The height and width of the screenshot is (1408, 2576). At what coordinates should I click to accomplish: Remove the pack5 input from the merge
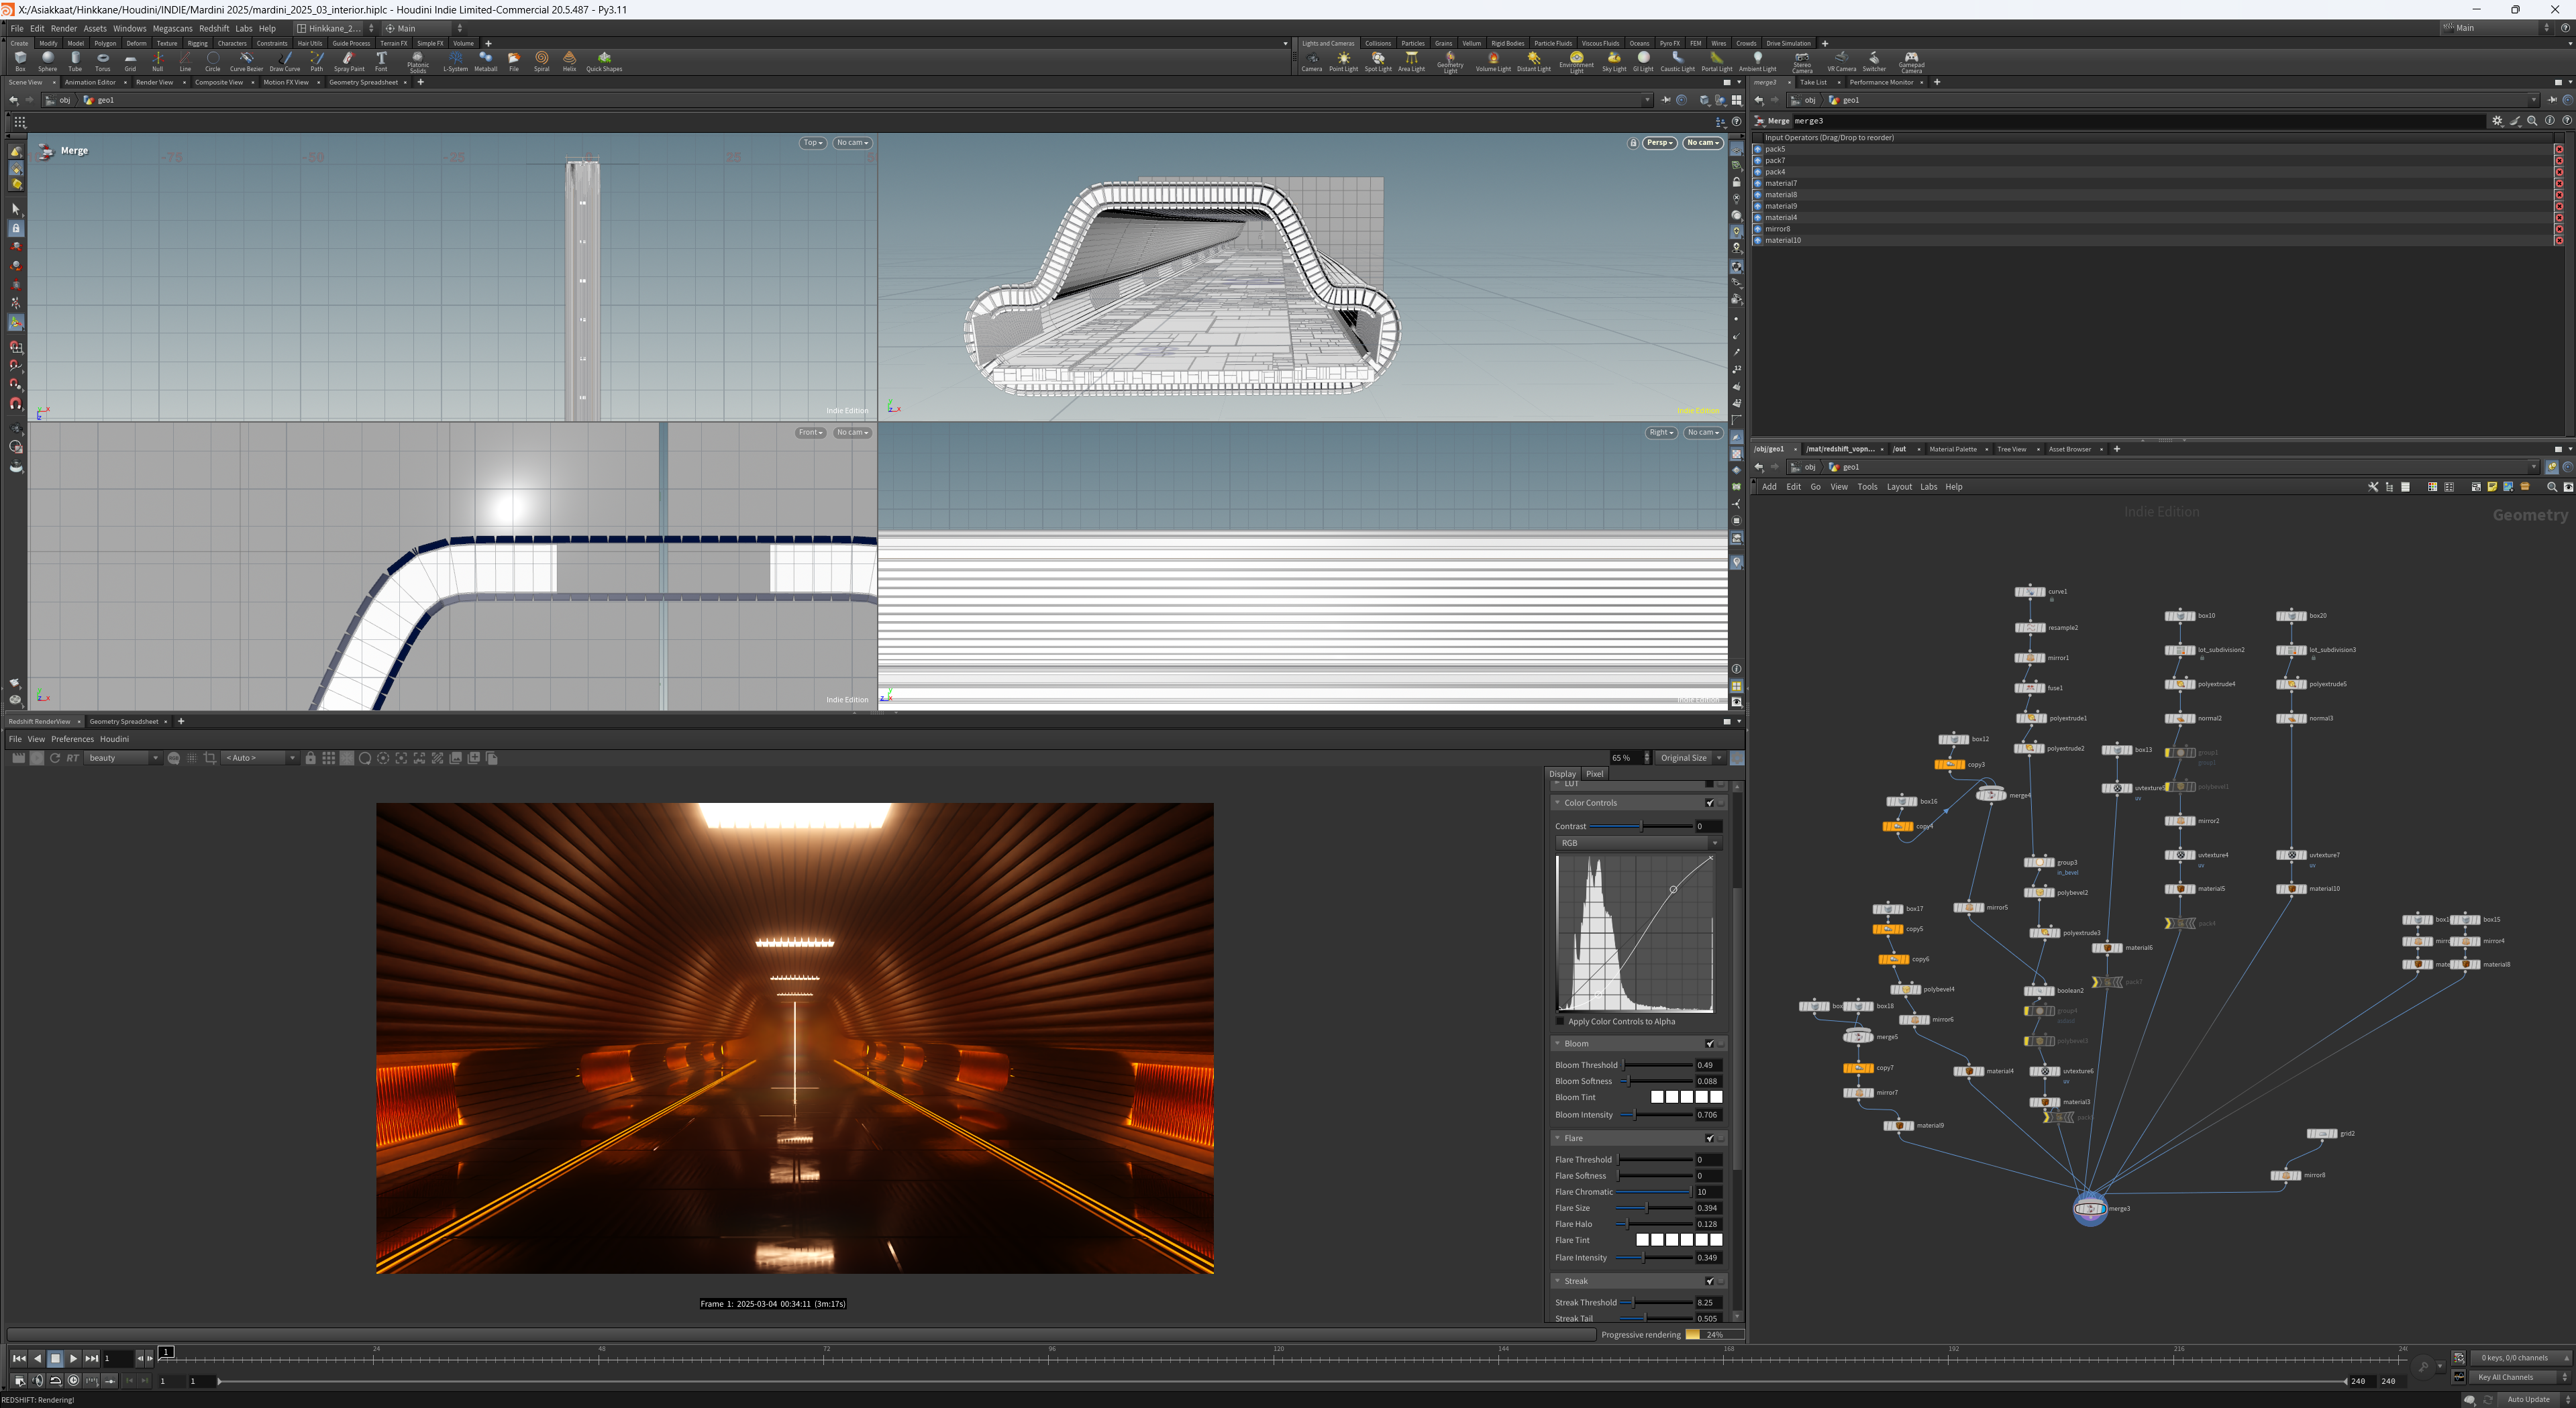2559,149
